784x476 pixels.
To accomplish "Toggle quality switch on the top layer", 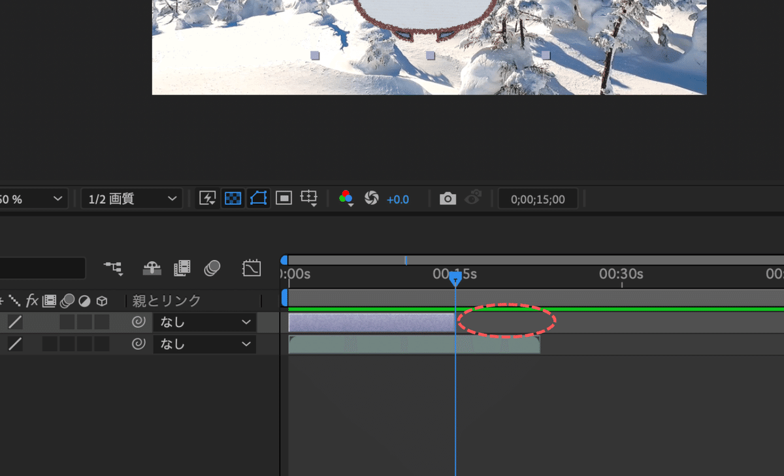I will 15,322.
